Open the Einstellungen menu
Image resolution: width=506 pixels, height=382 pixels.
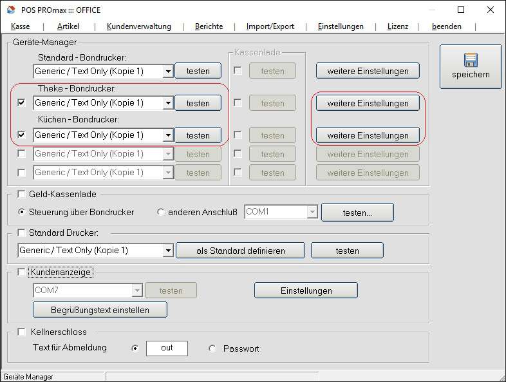[341, 26]
